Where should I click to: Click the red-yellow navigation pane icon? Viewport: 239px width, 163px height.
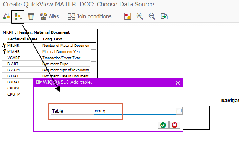coord(128,16)
